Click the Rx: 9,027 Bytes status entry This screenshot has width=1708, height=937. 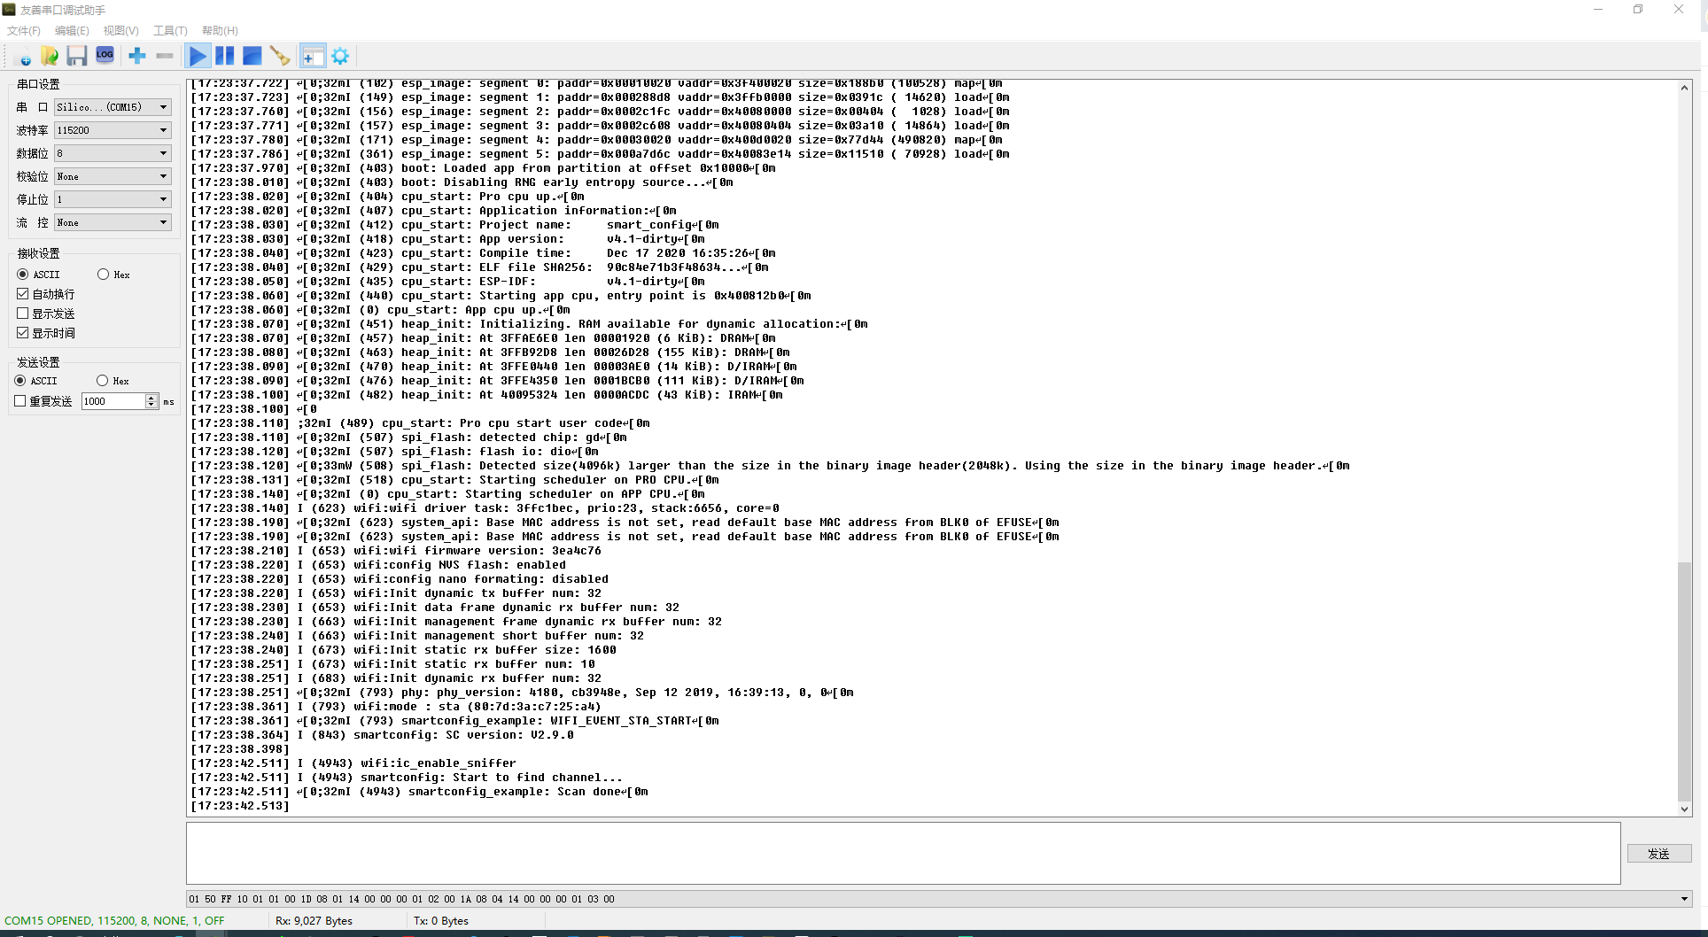click(x=314, y=921)
